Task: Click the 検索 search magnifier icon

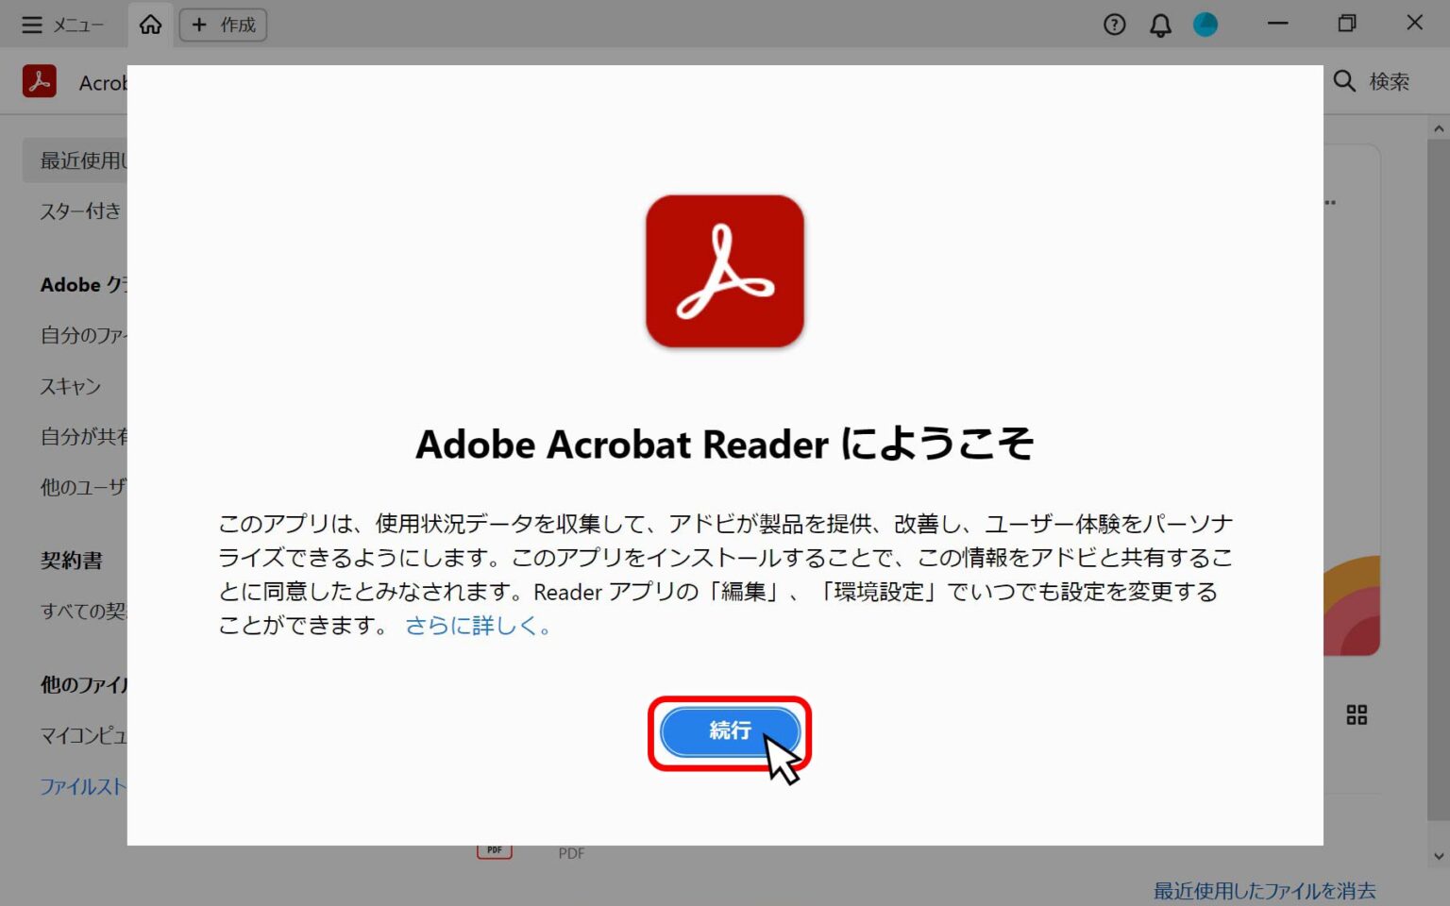Action: tap(1344, 82)
